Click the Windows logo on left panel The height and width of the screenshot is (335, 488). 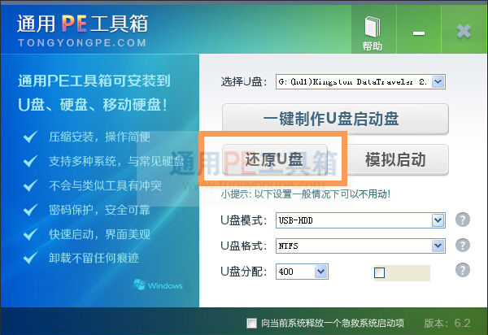(158, 285)
